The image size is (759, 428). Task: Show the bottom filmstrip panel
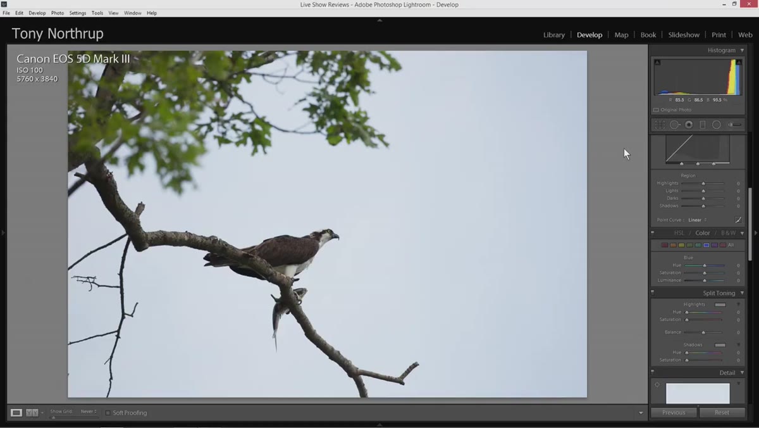click(379, 425)
